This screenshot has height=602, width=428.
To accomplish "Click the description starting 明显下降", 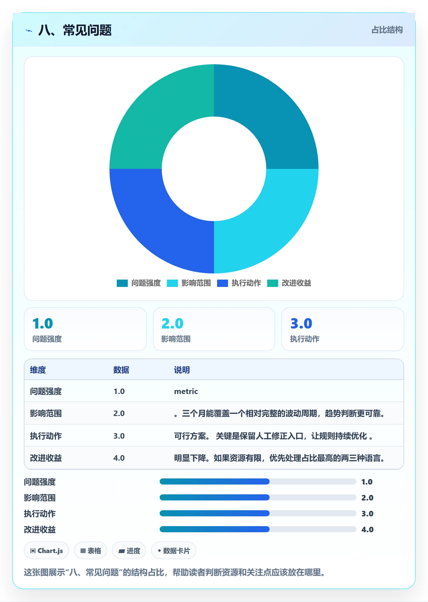I will click(279, 458).
